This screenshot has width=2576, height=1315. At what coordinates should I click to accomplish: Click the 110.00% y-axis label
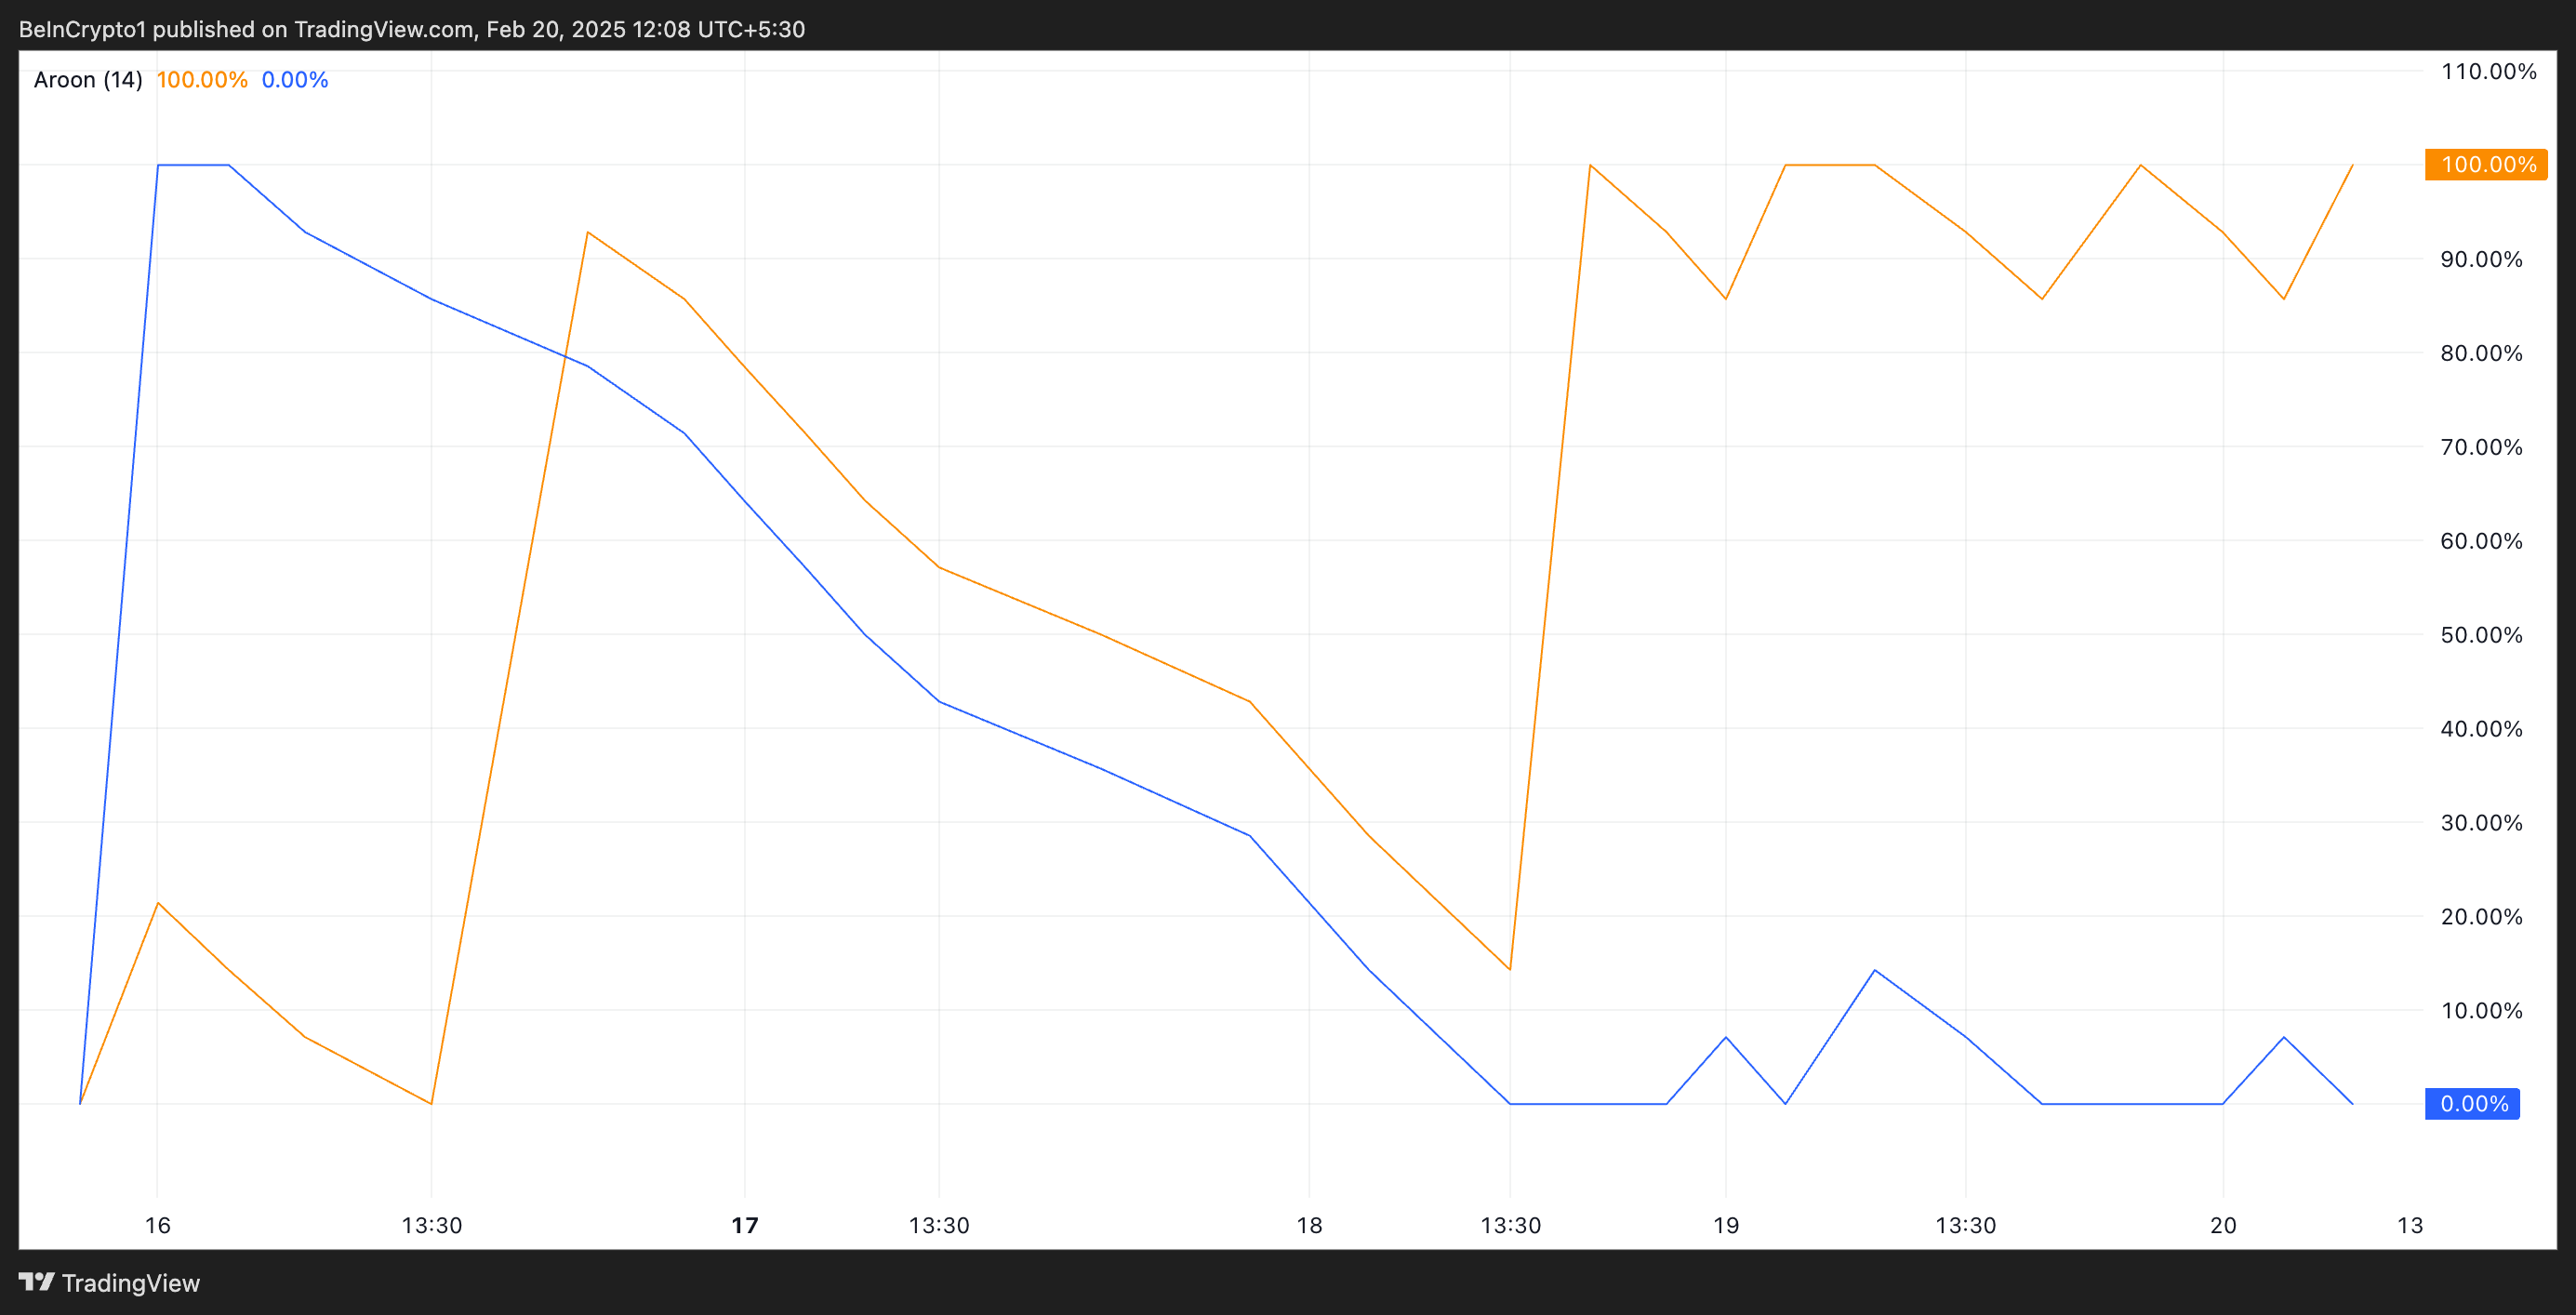point(2488,71)
